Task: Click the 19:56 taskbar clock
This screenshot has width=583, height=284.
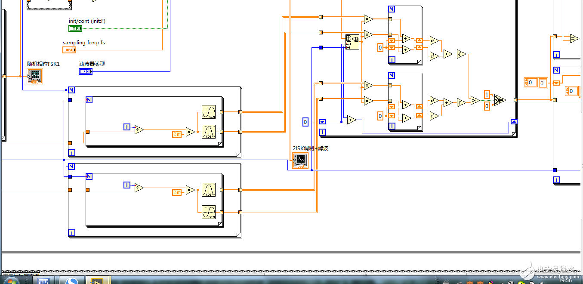Action: pos(565,281)
